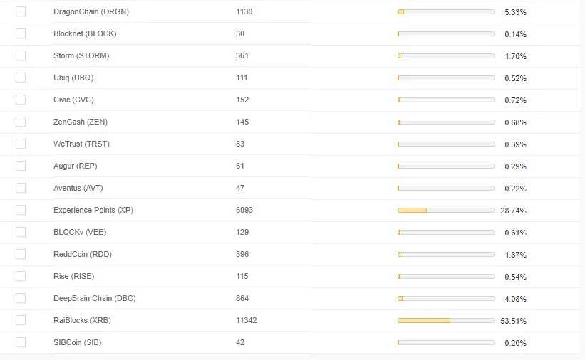
Task: Check the DragonChain (DRGN) checkbox
Action: click(20, 11)
